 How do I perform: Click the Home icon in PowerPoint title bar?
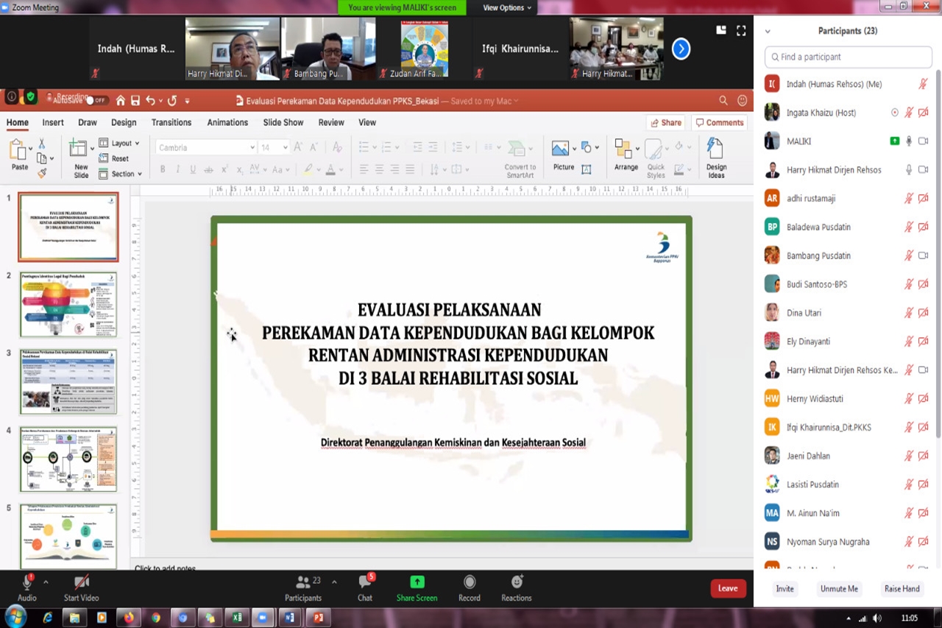click(x=120, y=101)
